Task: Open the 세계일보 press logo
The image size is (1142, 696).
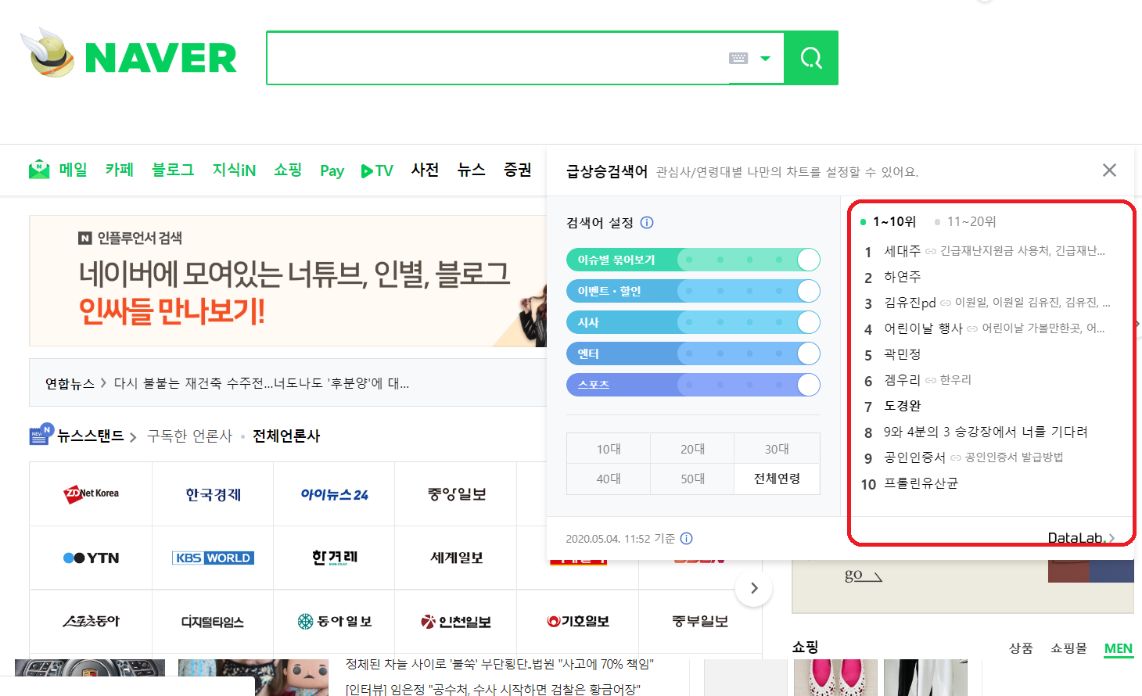Action: click(x=456, y=558)
